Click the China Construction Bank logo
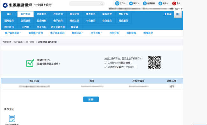 17,5
